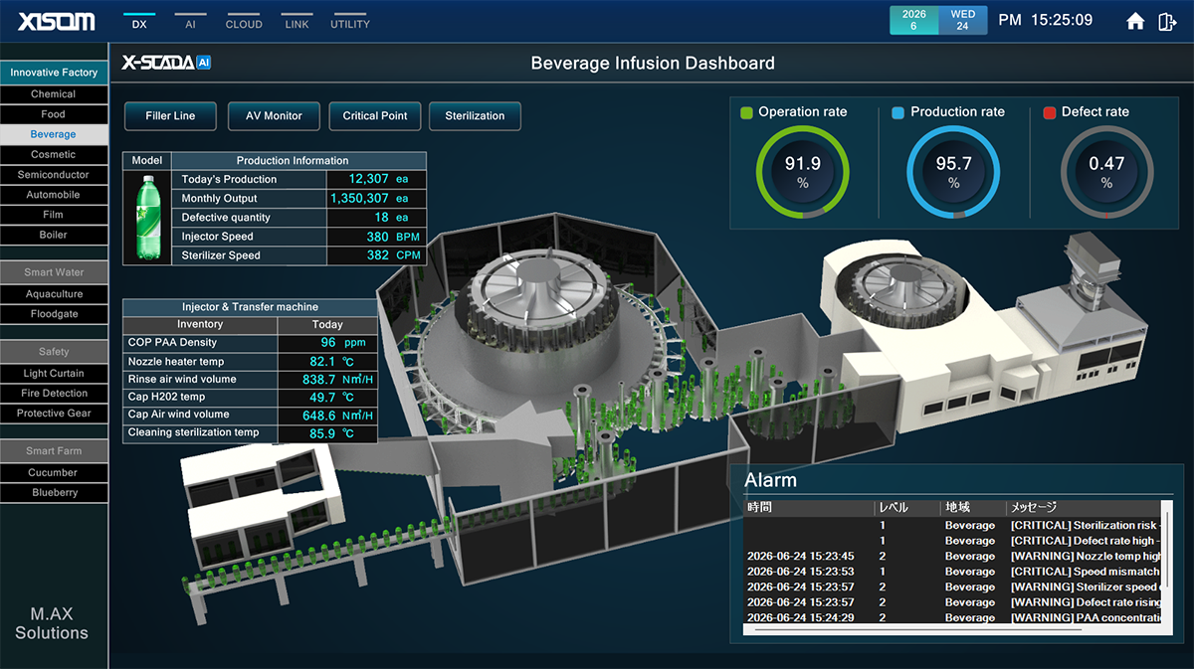Click the blue Production rate legend square
This screenshot has width=1194, height=669.
[x=898, y=112]
